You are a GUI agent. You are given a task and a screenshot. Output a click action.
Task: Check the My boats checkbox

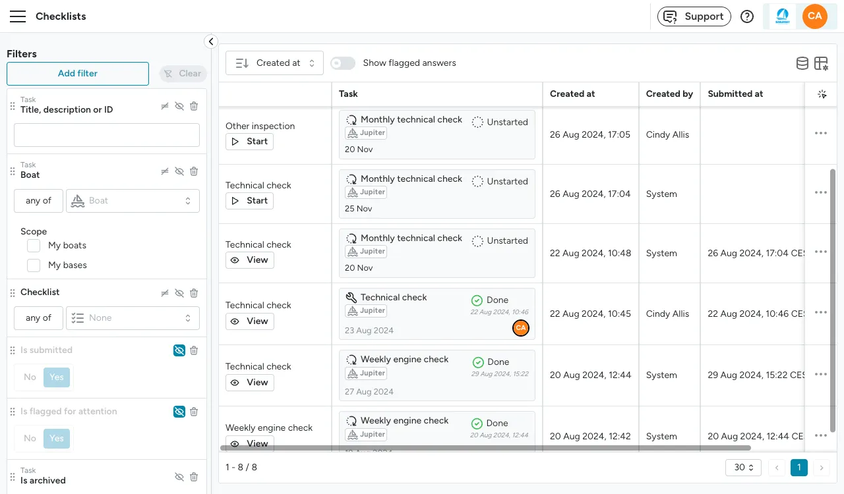34,246
